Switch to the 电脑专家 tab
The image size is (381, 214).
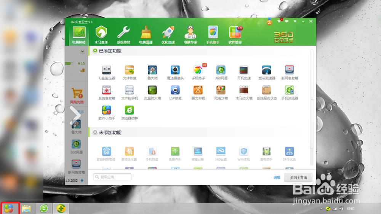click(x=190, y=35)
